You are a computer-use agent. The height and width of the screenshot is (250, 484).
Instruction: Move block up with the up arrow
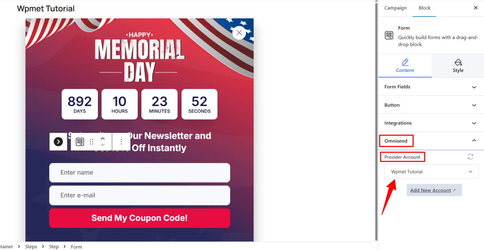click(103, 138)
